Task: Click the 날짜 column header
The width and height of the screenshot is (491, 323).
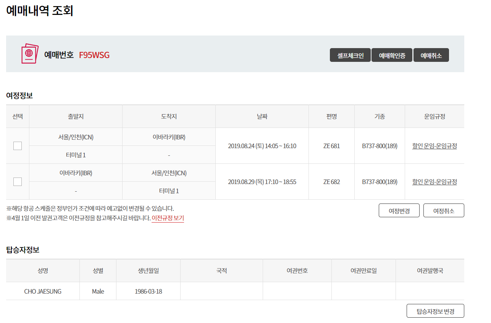Action: click(x=262, y=116)
